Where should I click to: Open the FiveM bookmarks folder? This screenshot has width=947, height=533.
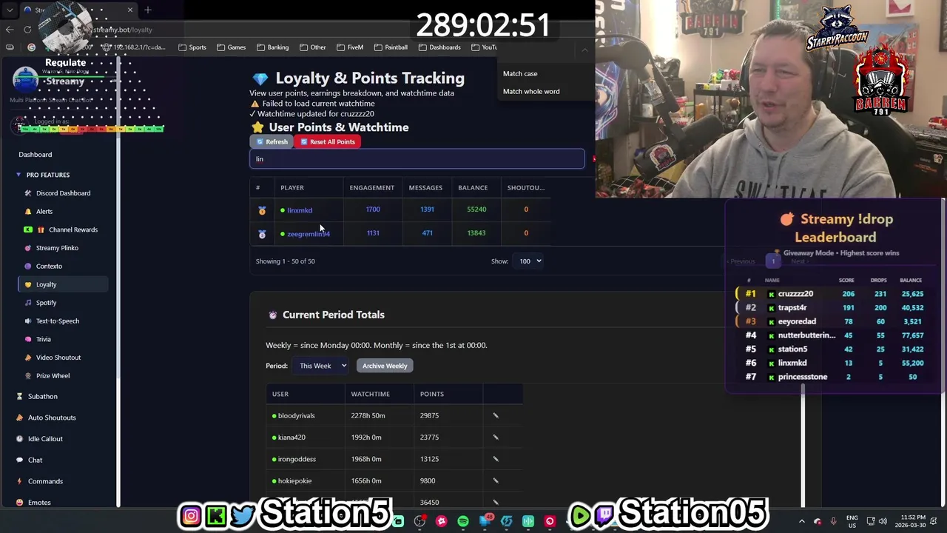coord(350,47)
